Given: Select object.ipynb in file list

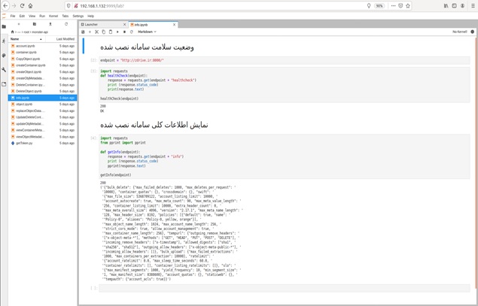Looking at the screenshot, I should point(42,105).
